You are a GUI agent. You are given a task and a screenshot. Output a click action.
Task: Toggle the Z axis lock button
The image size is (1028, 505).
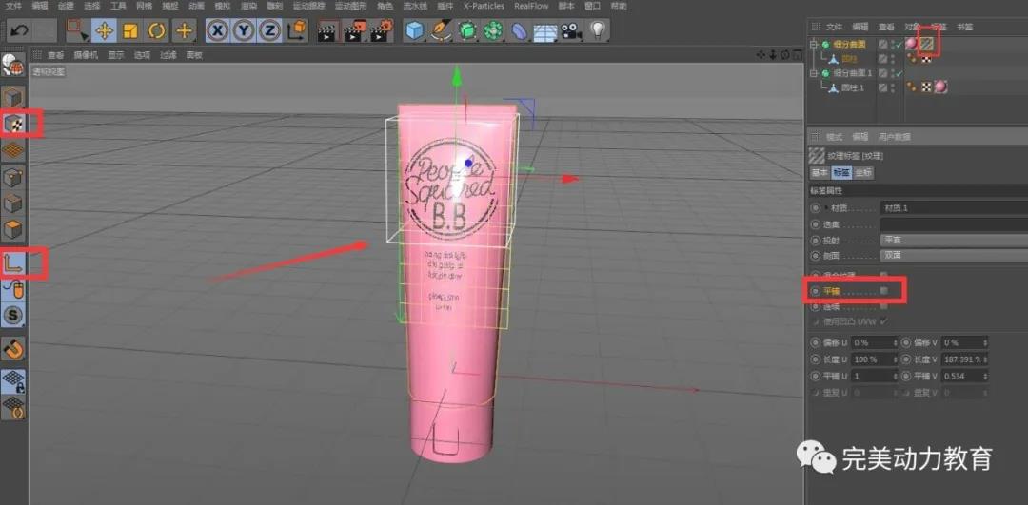point(269,30)
